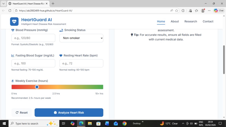This screenshot has height=127, width=226.
Task: Click the page vertical scrollbar thumb
Action: [224, 60]
